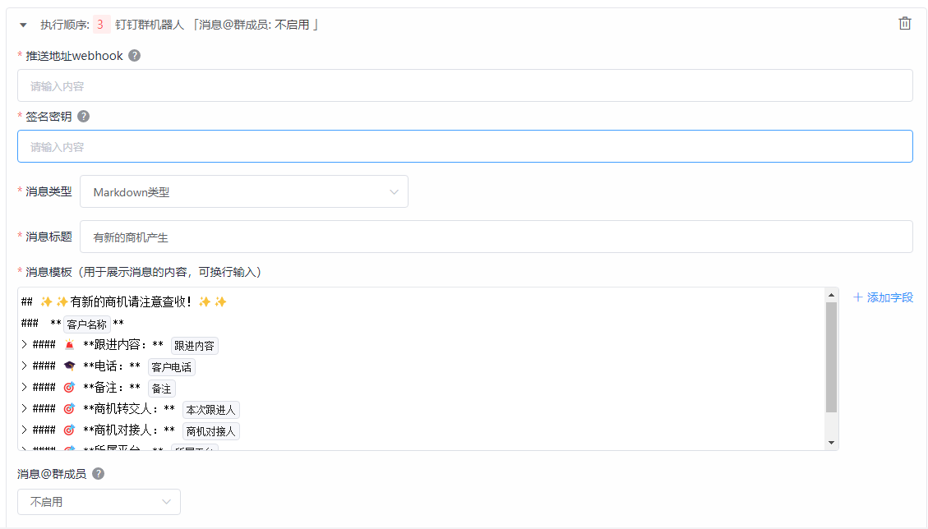This screenshot has width=928, height=529.
Task: Click the trash delete icon
Action: [904, 24]
